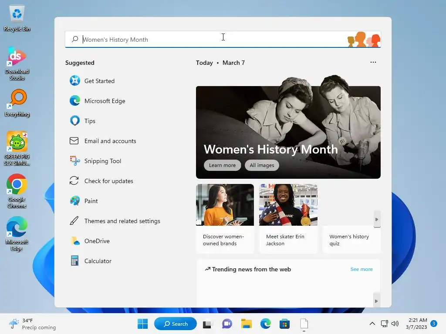Click the blank document taskbar icon
The image size is (446, 334).
point(304,324)
